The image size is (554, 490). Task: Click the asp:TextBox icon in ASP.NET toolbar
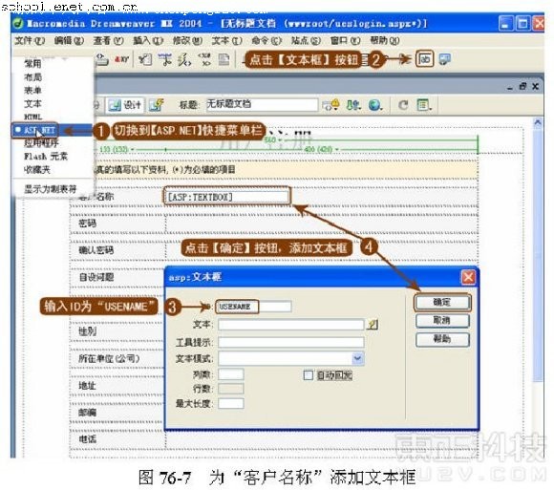(425, 59)
